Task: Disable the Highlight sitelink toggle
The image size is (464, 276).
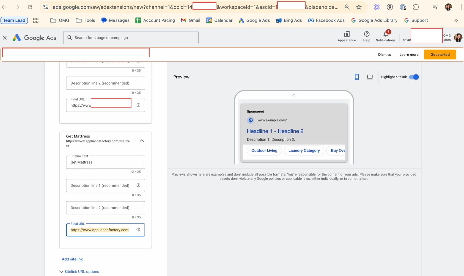Action: tap(414, 77)
